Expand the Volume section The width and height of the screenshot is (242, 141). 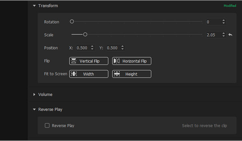pos(34,94)
